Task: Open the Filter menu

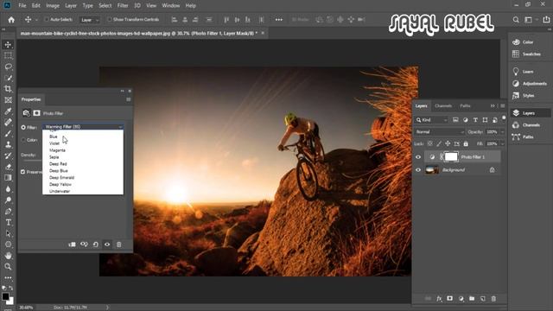Action: 123,6
